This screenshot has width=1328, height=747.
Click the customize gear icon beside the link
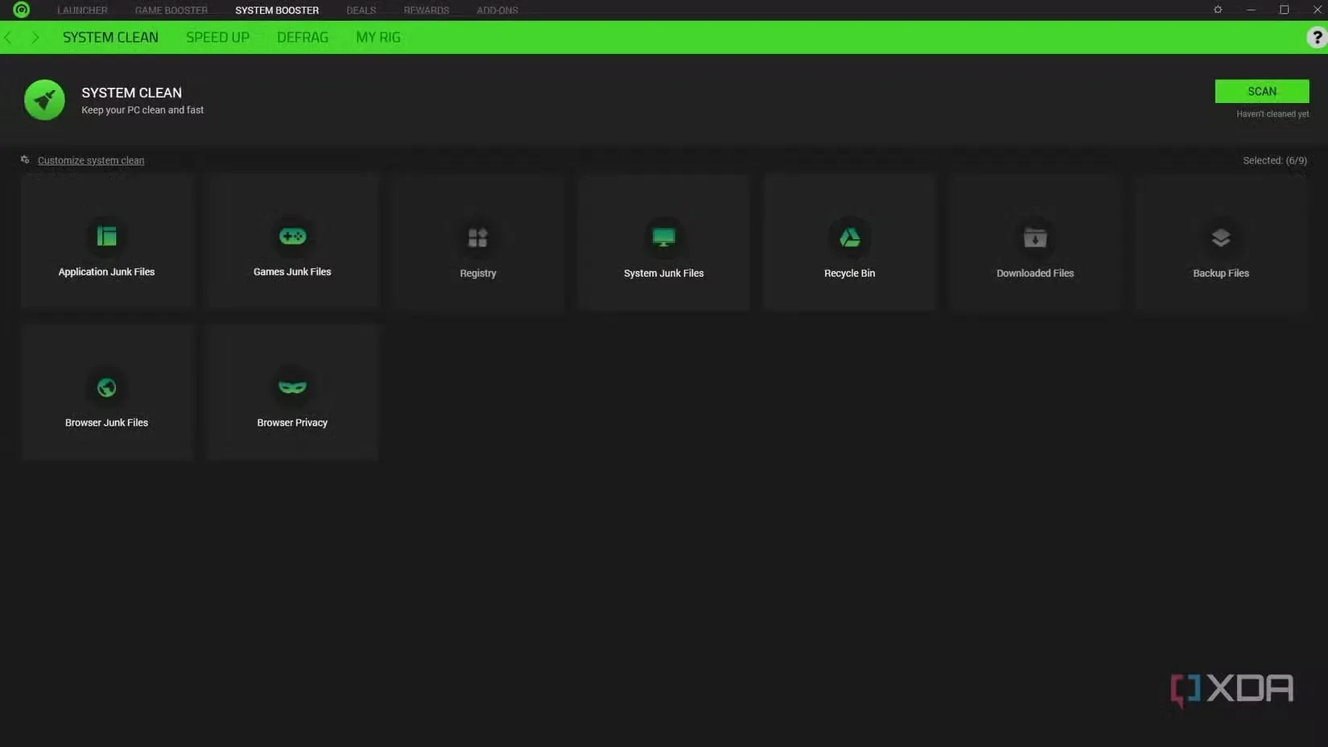[25, 159]
